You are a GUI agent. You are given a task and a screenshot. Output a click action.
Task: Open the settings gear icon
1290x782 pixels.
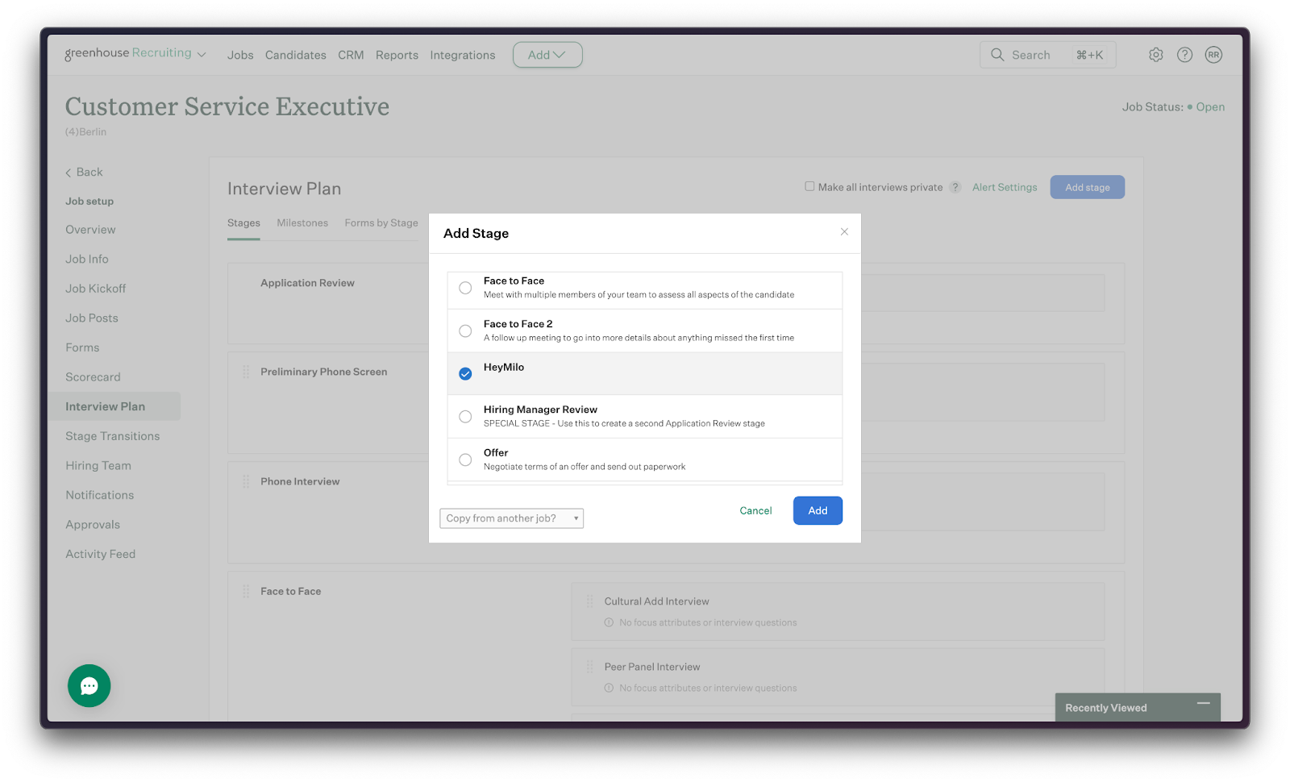pyautogui.click(x=1155, y=55)
